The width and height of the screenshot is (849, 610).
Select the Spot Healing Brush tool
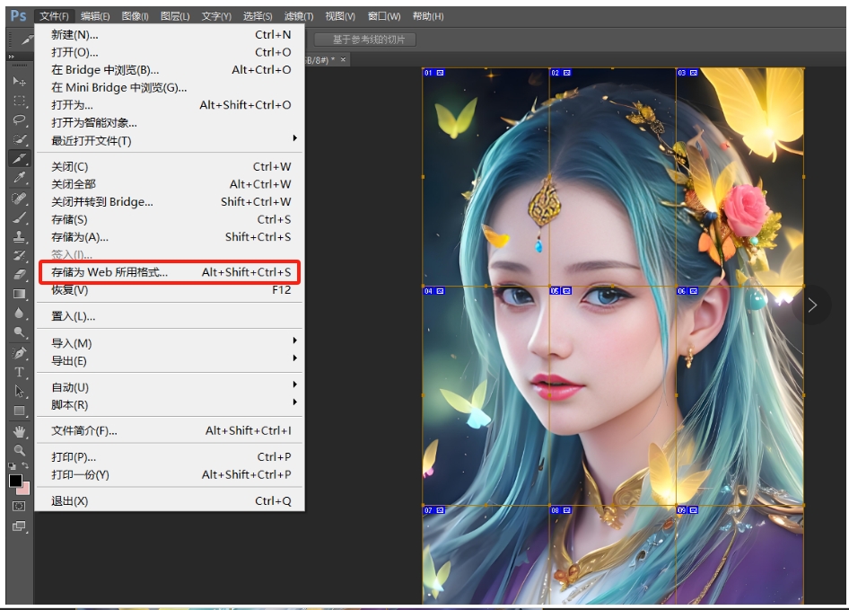pyautogui.click(x=20, y=199)
